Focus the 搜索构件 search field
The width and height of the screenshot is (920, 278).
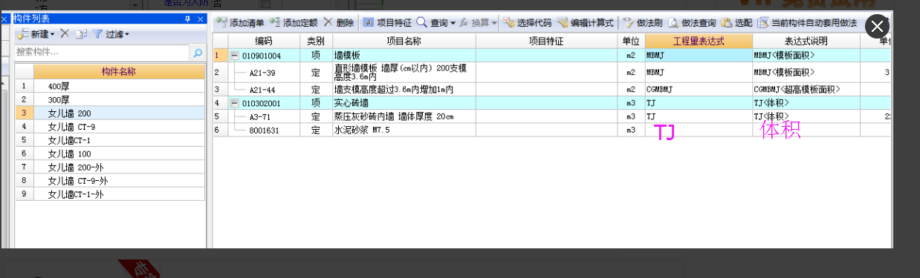[103, 53]
